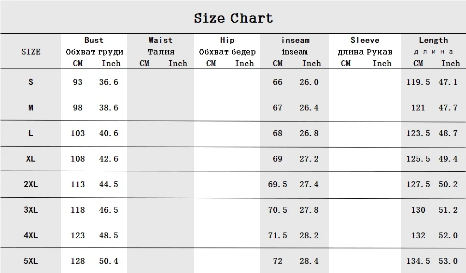
Task: Click inseam value 69.5 for 2XL
Action: [278, 184]
